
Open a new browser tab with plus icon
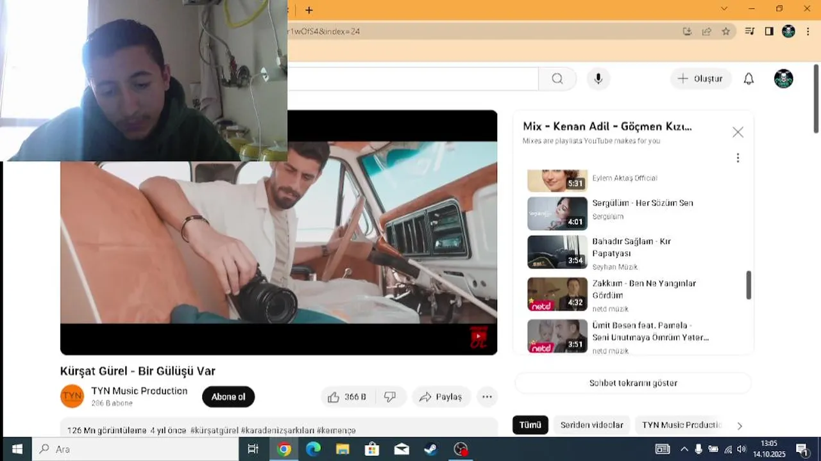tap(309, 10)
